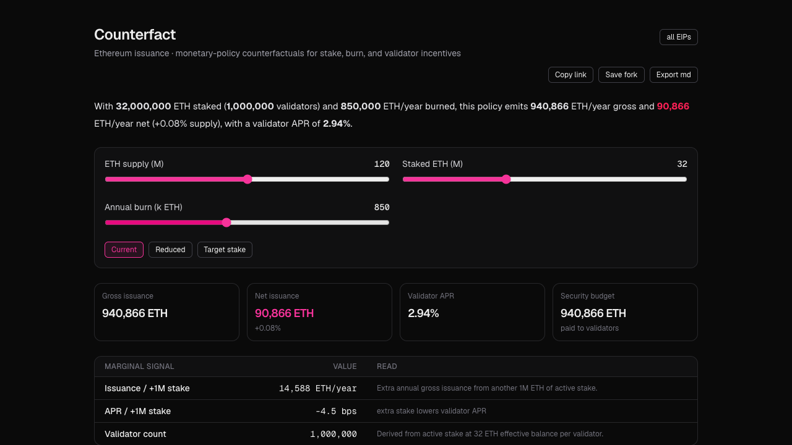The width and height of the screenshot is (792, 445).
Task: Click the Gross issuance card
Action: click(166, 312)
